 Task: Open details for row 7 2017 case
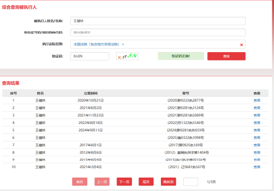[257, 145]
